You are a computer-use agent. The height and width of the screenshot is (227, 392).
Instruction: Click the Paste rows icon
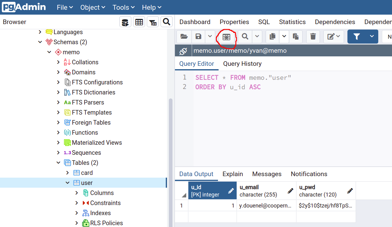point(296,37)
